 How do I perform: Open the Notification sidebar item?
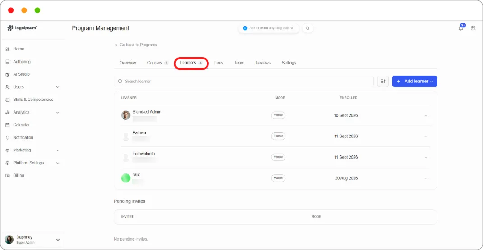point(23,137)
